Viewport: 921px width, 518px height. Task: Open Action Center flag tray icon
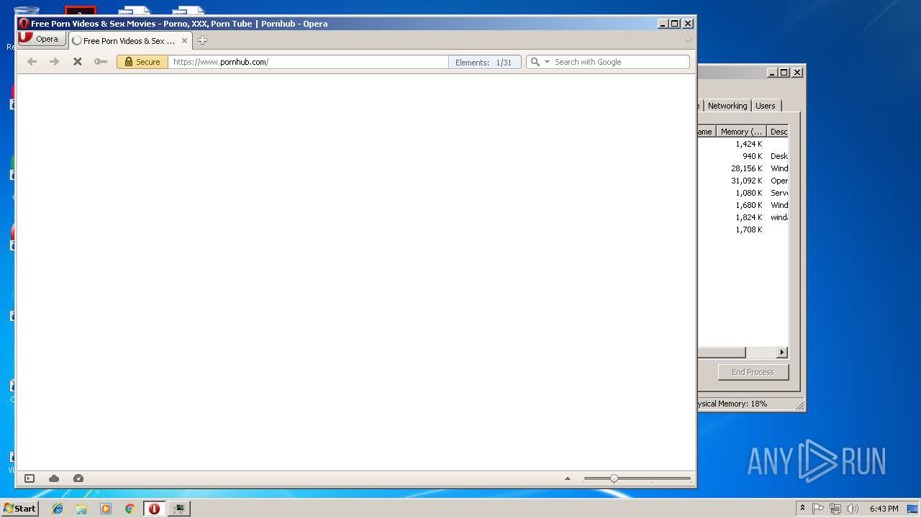point(818,509)
